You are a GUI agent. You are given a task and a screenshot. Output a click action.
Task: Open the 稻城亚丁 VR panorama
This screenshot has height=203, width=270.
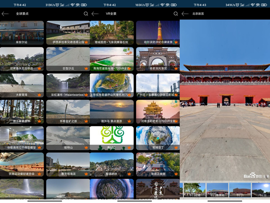pos(158,138)
